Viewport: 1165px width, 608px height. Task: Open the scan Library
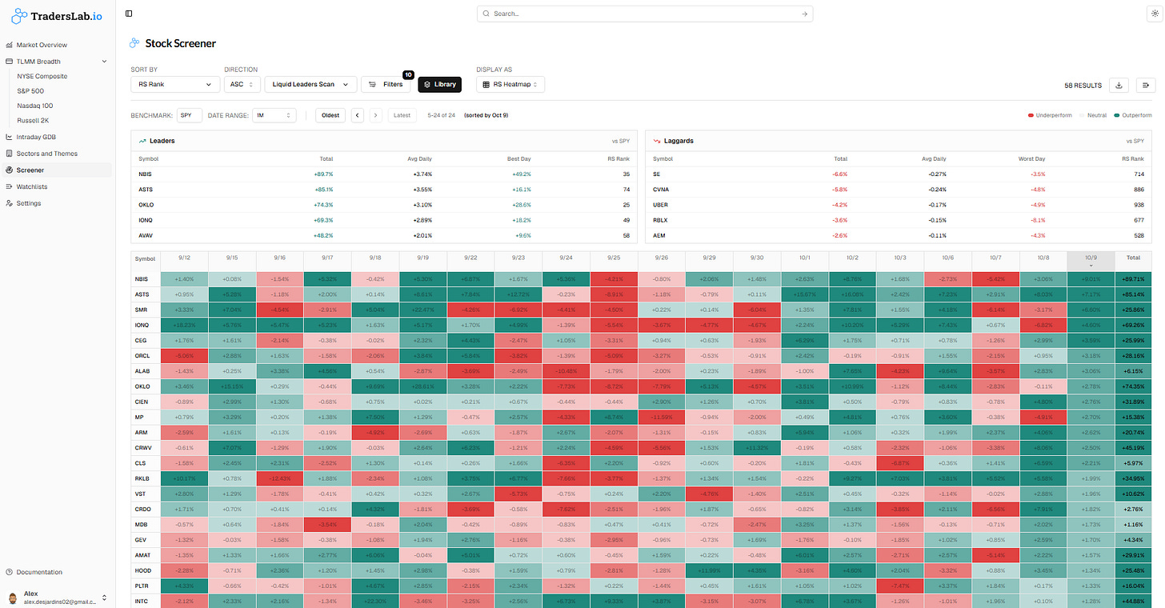click(439, 84)
